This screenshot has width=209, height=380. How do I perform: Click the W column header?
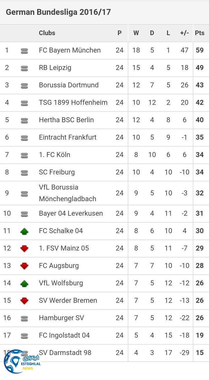[x=136, y=33]
